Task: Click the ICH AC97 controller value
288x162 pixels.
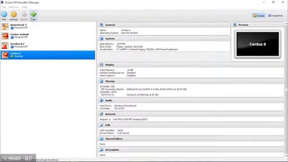Action: pos(119,108)
